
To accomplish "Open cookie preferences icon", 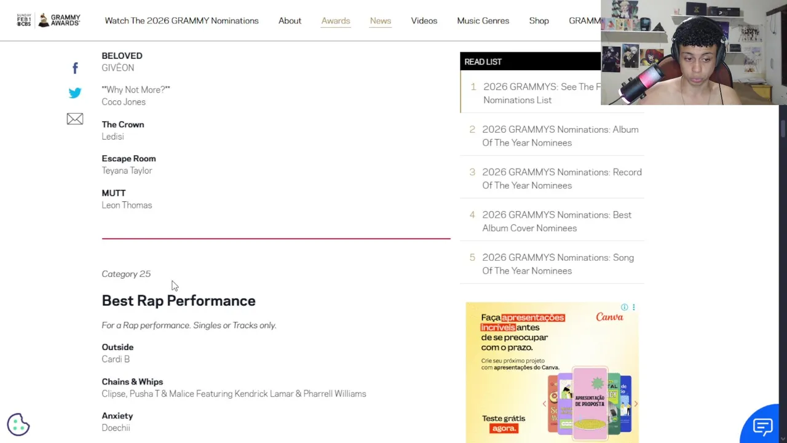I will [x=18, y=425].
